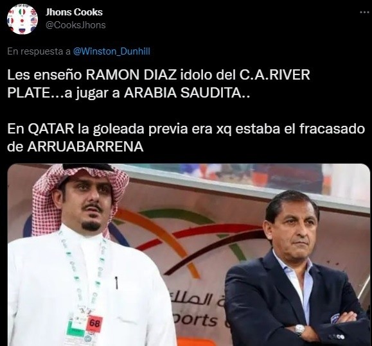This screenshot has width=372, height=346.
Task: Open the Jhons Cooks display name
Action: 74,12
